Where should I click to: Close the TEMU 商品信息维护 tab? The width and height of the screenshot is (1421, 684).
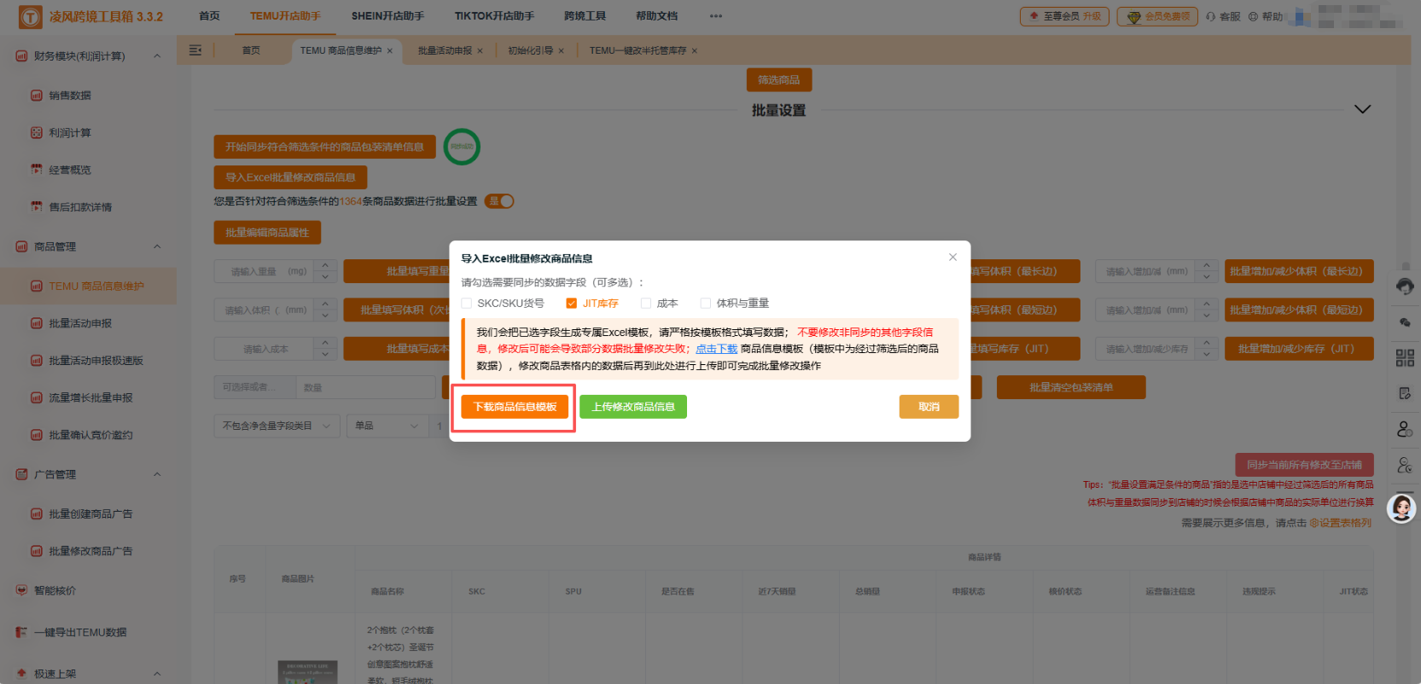pyautogui.click(x=390, y=51)
